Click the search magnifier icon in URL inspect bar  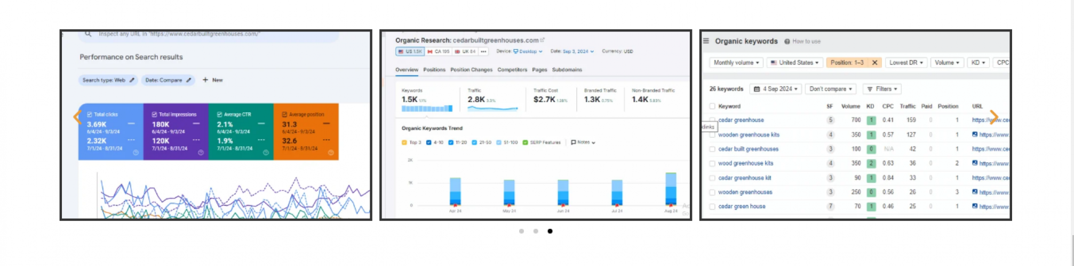point(88,34)
